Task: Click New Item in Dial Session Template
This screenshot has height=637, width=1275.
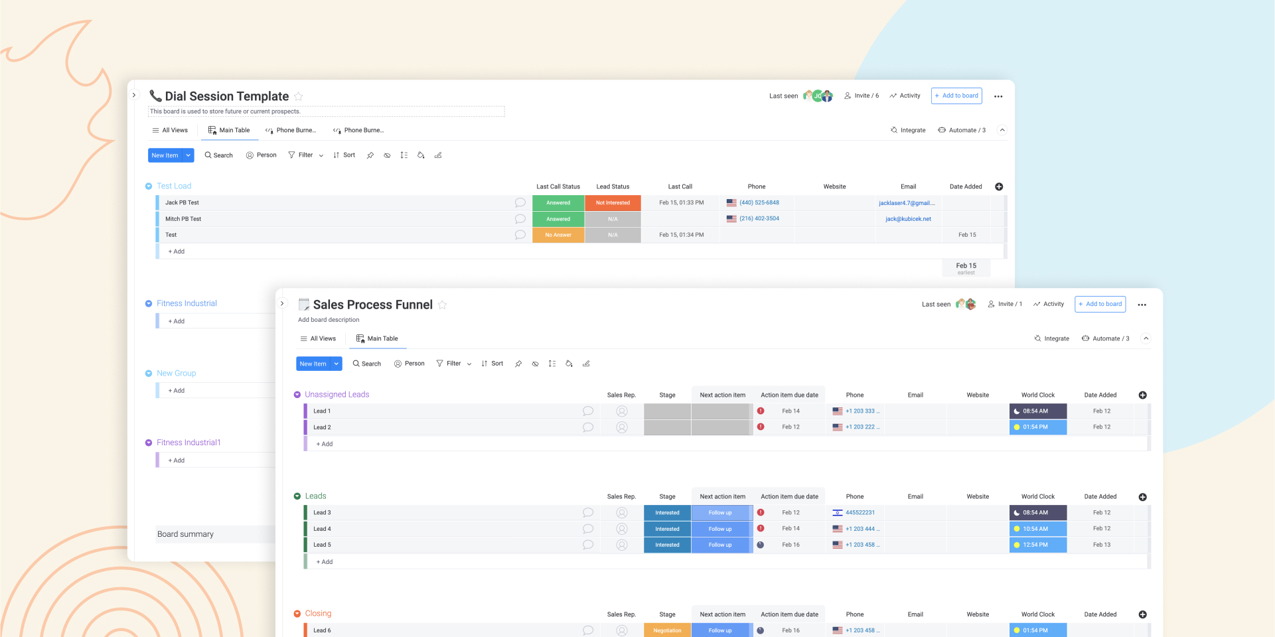Action: pos(165,155)
